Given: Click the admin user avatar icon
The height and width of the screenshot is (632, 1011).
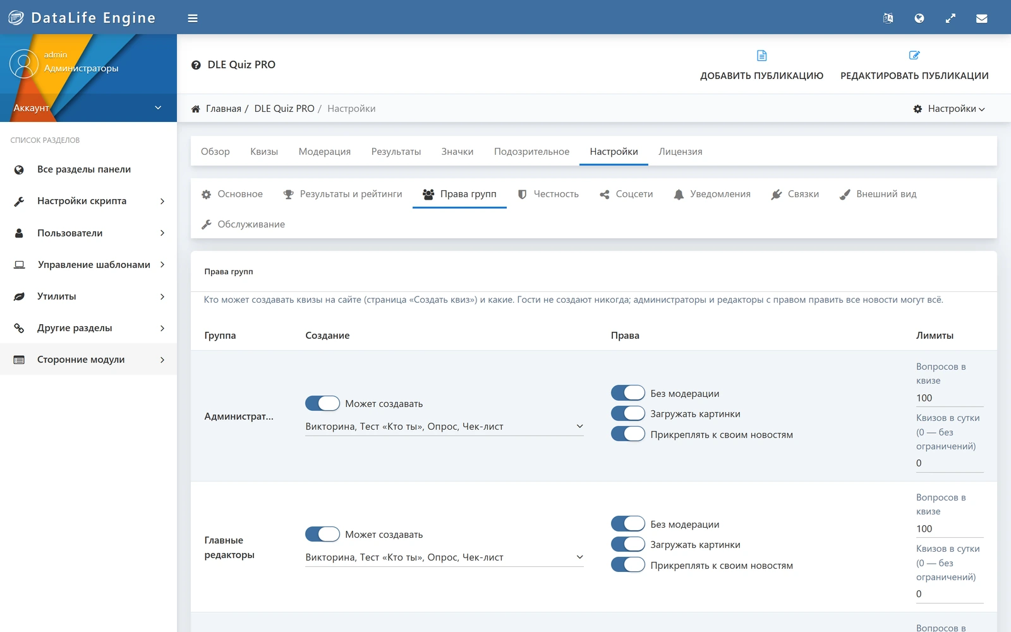Looking at the screenshot, I should click(24, 64).
